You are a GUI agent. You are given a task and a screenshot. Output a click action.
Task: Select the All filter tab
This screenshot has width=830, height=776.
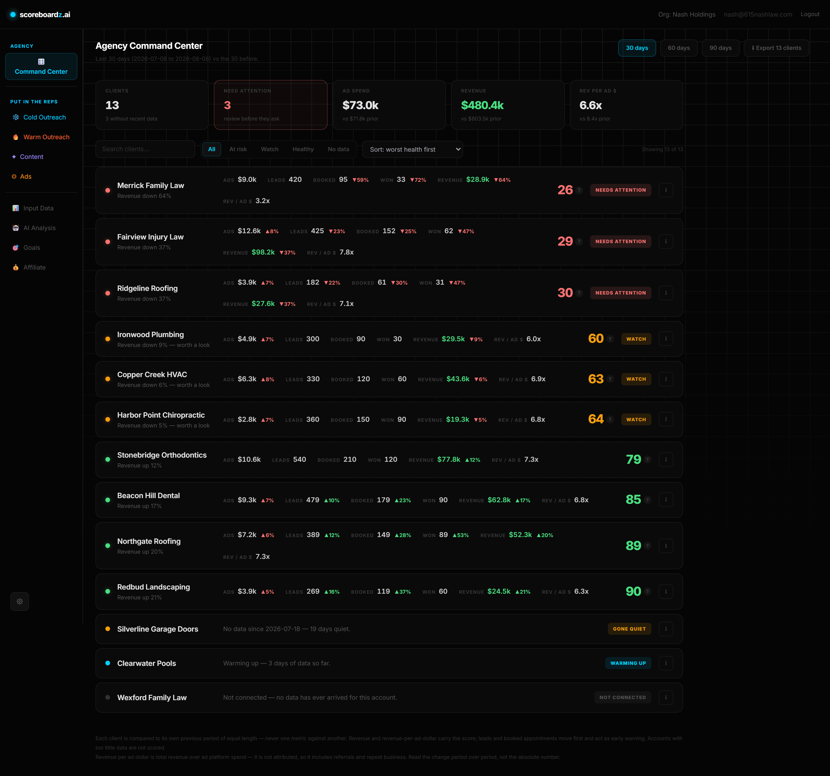[212, 149]
